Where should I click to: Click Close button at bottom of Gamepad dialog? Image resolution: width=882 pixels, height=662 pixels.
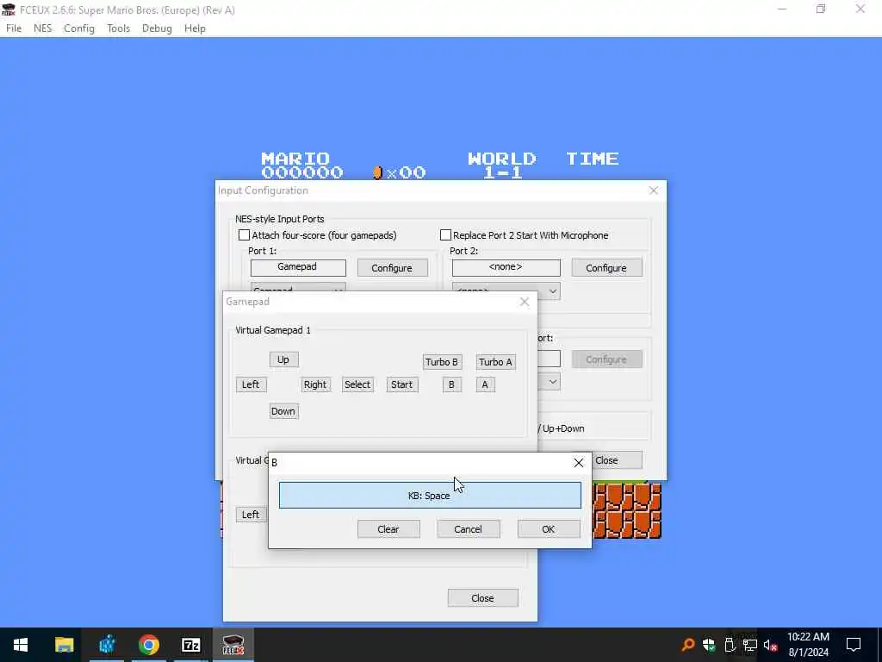pos(482,598)
